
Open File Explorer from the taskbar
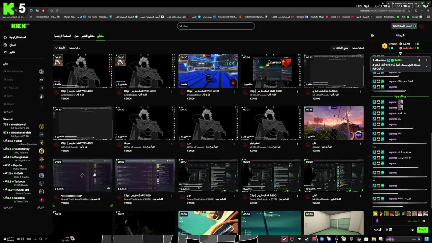point(374,239)
